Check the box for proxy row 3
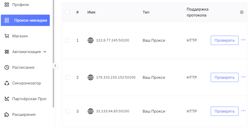Viewport: 248px width, 128px height. click(67, 111)
